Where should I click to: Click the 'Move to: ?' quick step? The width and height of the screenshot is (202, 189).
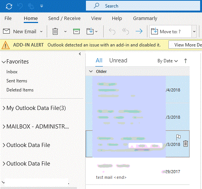coord(170,31)
